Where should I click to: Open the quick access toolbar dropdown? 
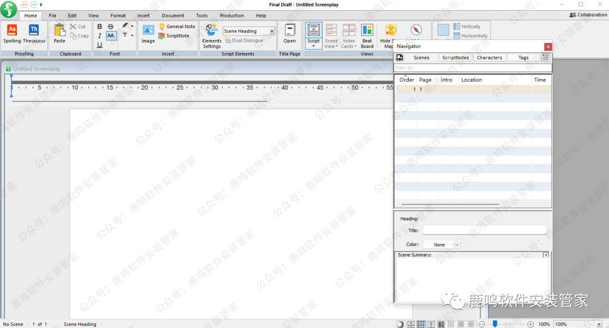41,5
